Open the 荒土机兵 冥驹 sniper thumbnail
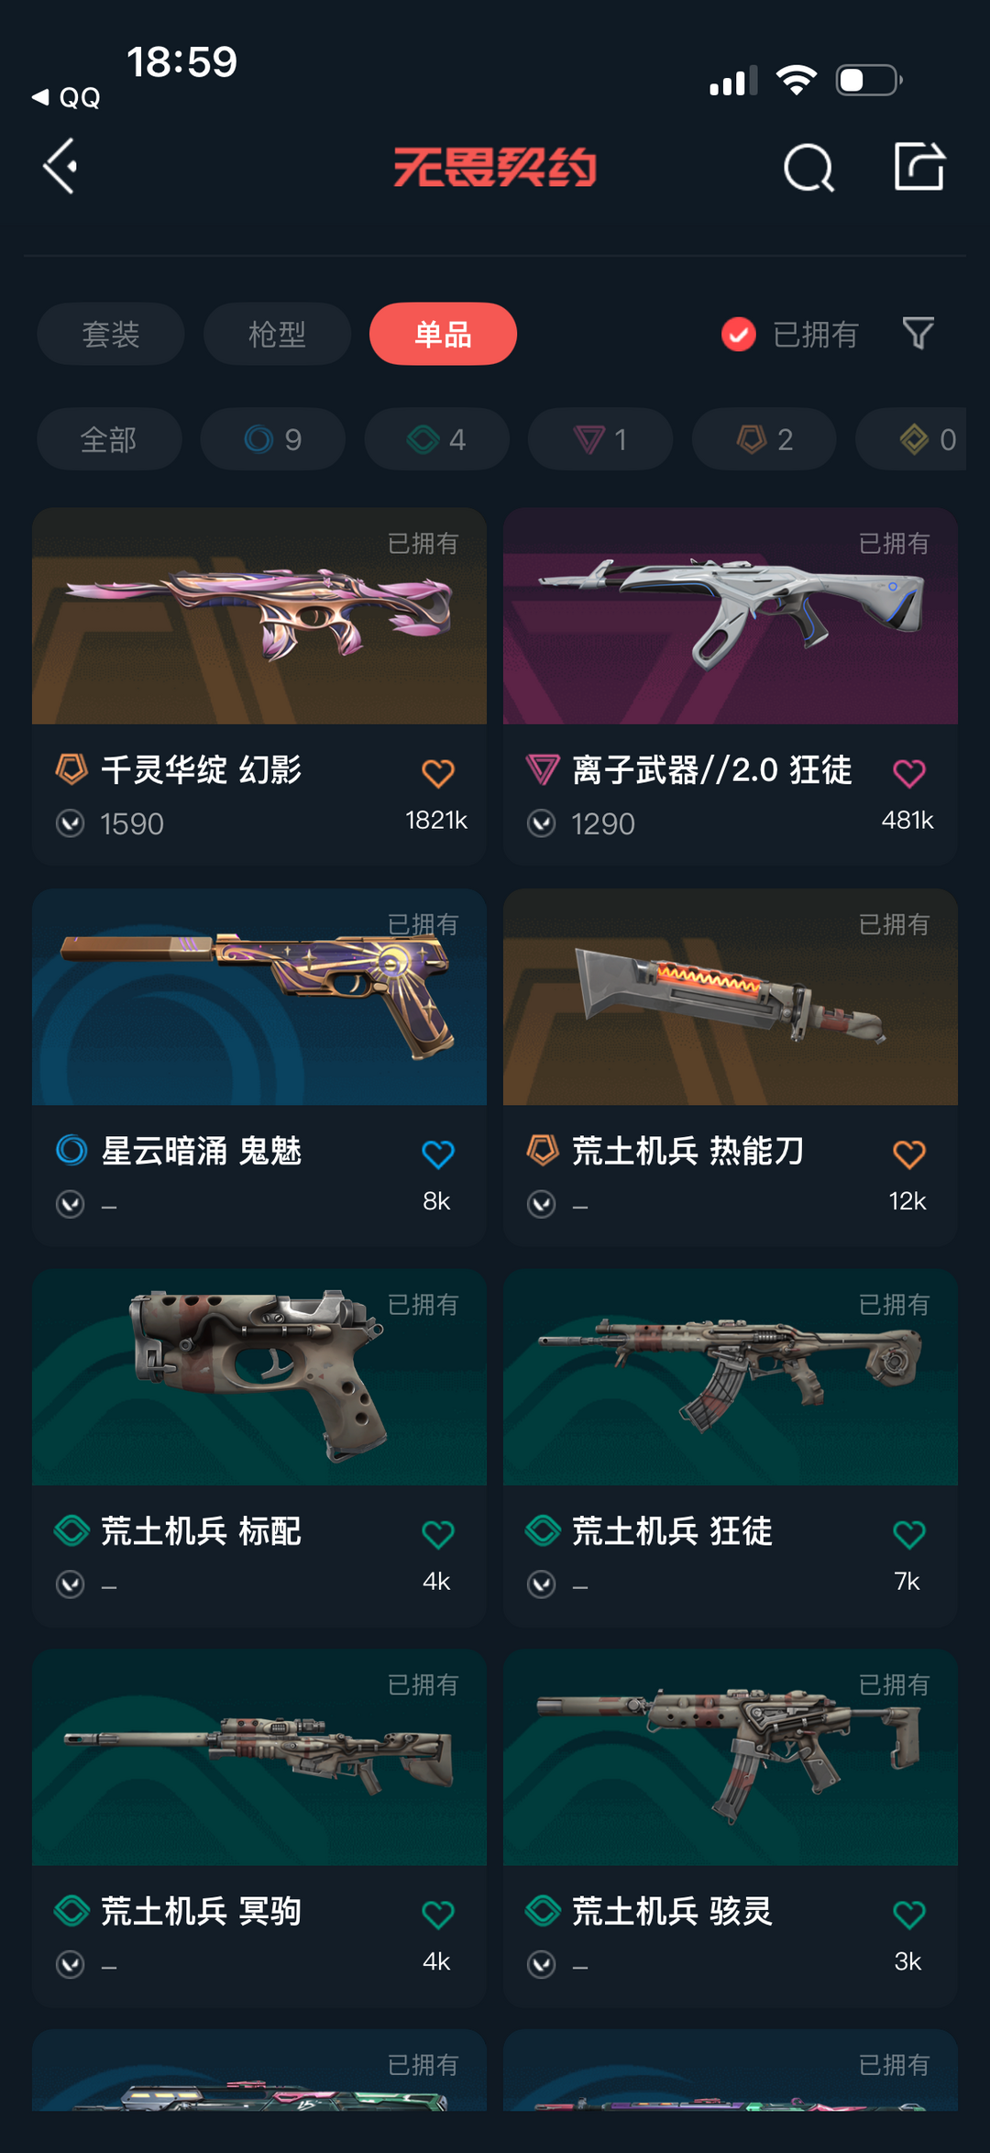Viewport: 990px width, 2153px height. point(259,1758)
